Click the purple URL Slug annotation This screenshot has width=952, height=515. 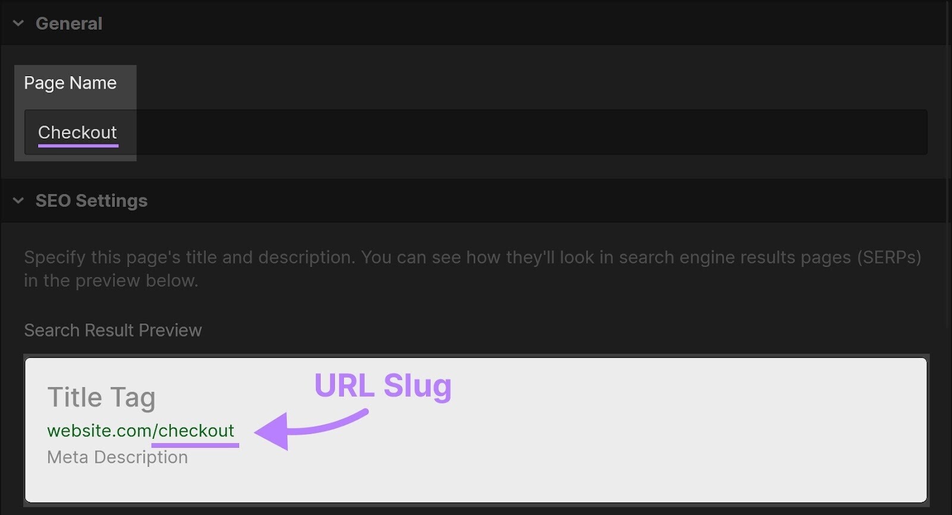tap(383, 386)
